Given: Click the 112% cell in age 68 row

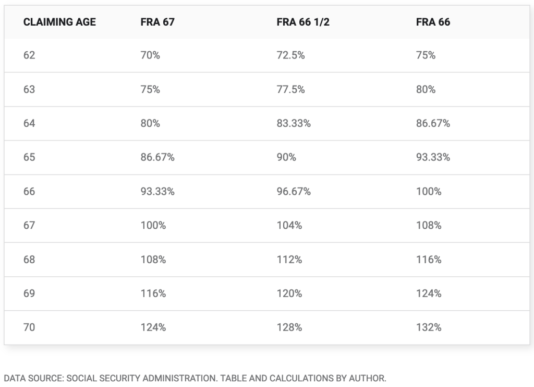Looking at the screenshot, I should (289, 260).
